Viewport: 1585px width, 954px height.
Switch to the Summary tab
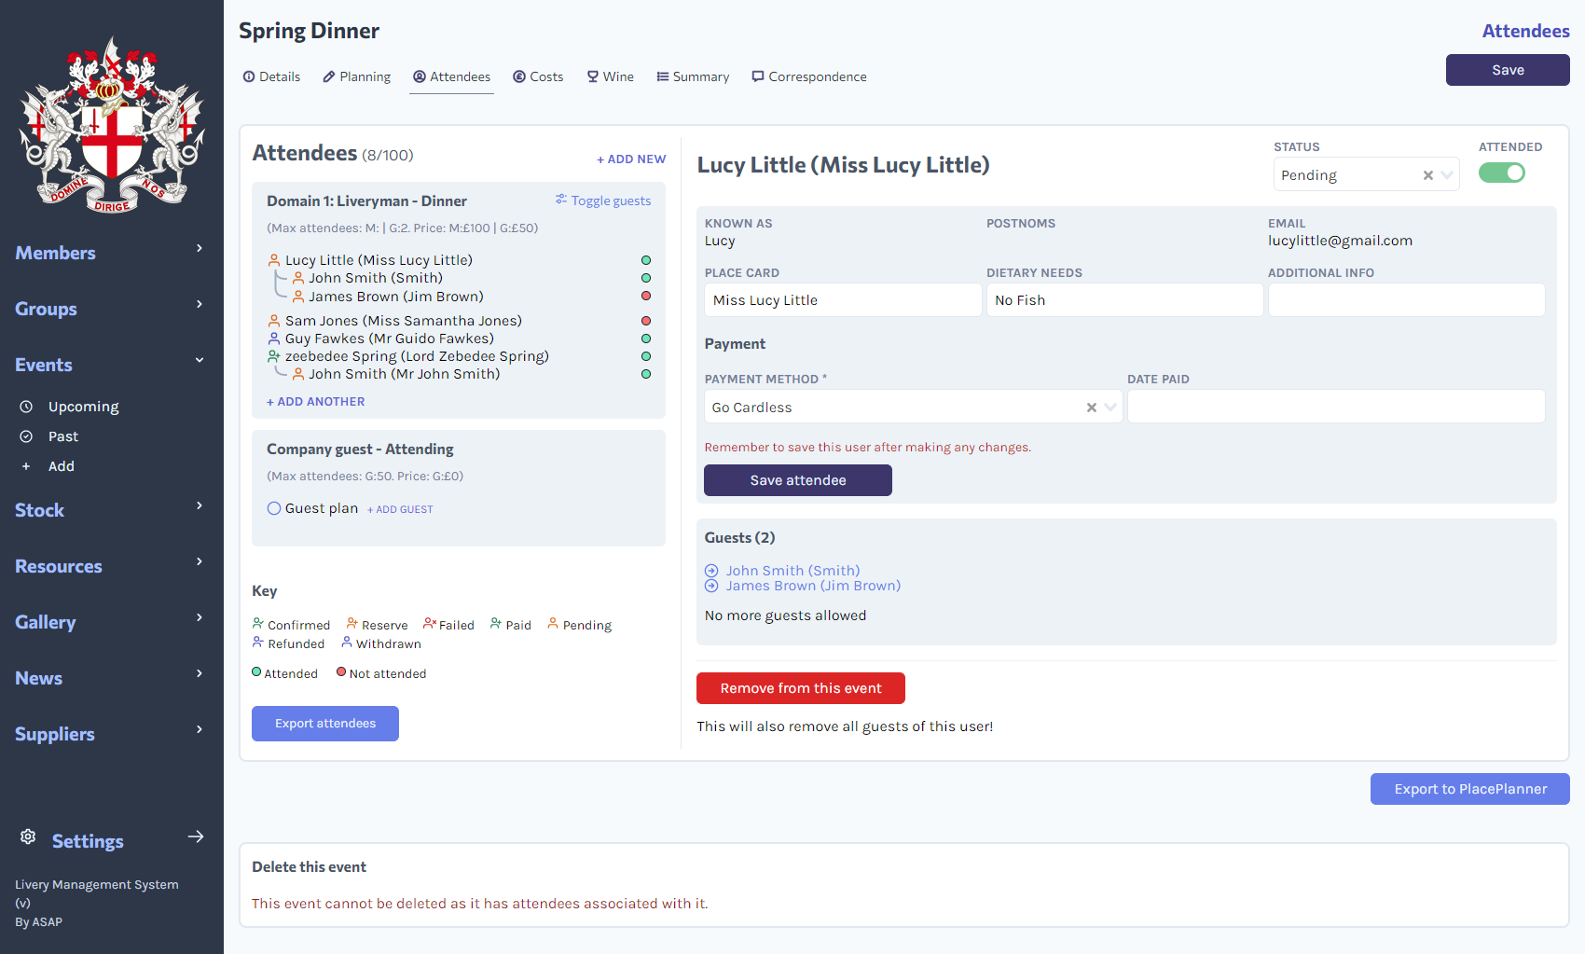coord(693,76)
